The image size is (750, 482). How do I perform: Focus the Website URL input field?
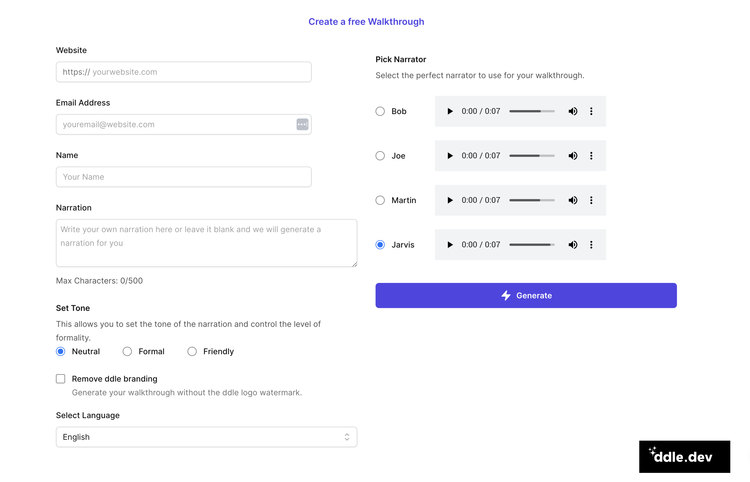coord(184,72)
